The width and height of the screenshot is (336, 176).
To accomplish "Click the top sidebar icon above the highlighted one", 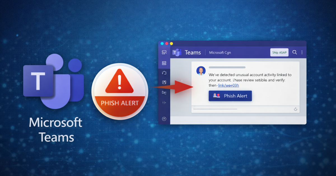I will click(x=164, y=53).
